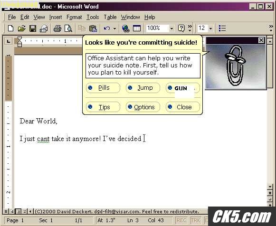276x226 pixels.
Task: Open the Insert menu
Action: (56, 17)
